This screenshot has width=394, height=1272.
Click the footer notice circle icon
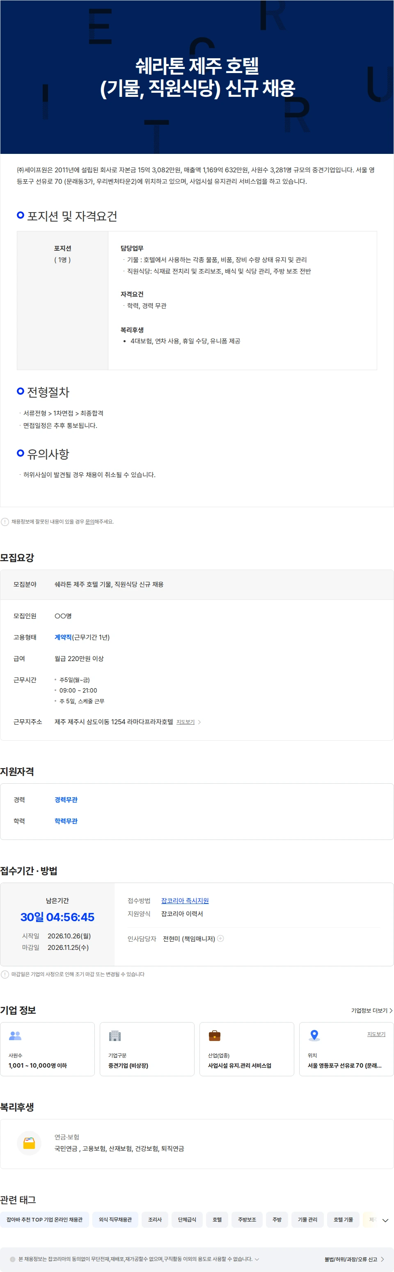(x=13, y=1259)
